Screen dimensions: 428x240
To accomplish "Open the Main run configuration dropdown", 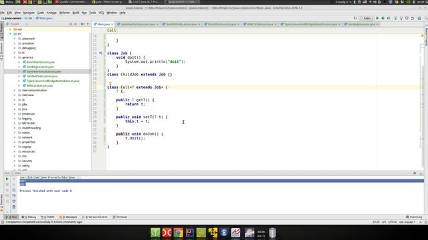I will pos(367,18).
